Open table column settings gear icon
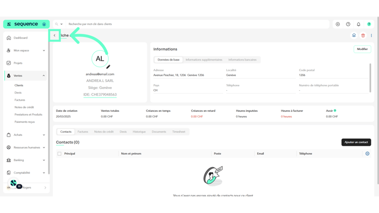Viewport: 379px width, 213px height. click(x=367, y=154)
